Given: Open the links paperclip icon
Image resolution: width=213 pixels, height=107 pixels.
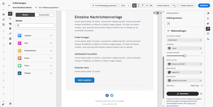Looking at the screenshot, I should pos(10,34).
